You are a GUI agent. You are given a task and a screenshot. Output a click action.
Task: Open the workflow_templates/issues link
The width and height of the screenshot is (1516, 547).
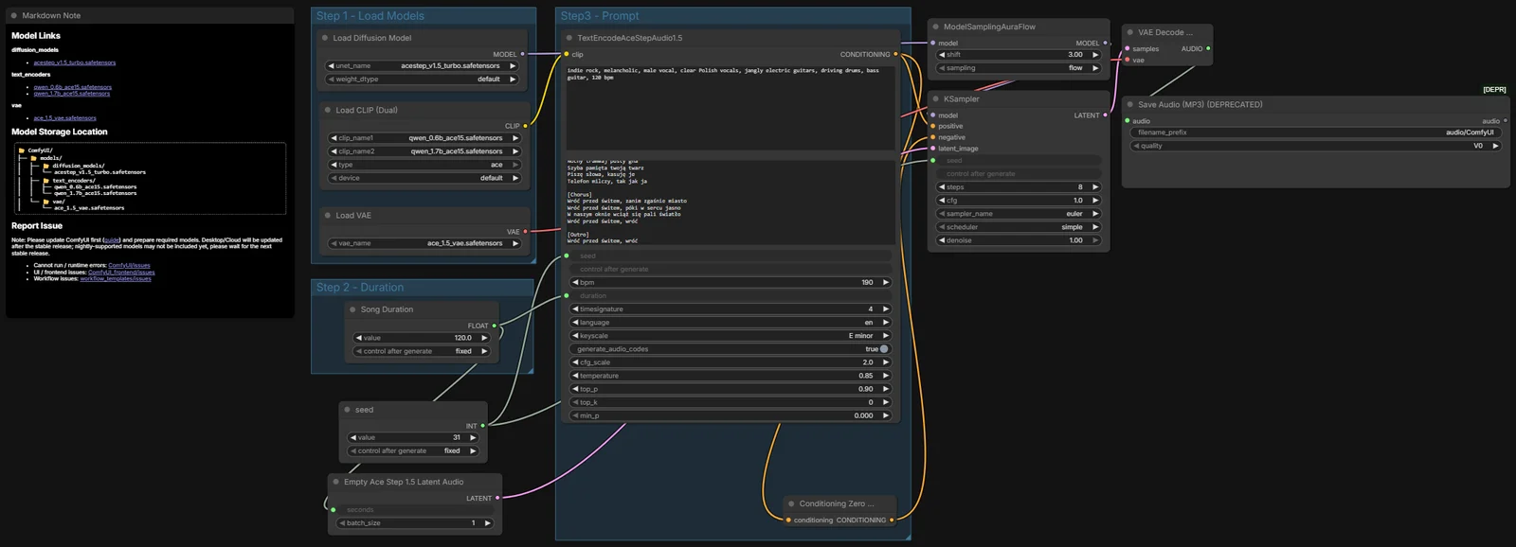pyautogui.click(x=116, y=279)
